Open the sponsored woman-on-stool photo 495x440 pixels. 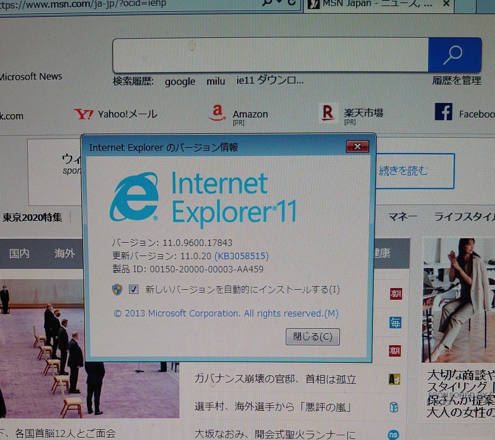click(x=458, y=300)
